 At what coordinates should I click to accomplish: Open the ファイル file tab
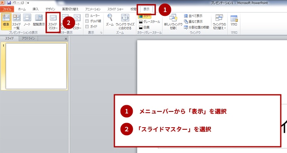[x=7, y=9]
